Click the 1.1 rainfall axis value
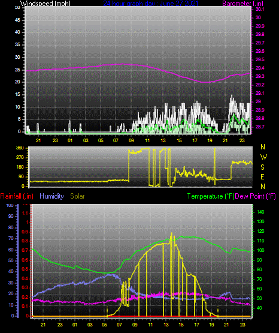Viewport: 279px width, 333px height. 25,213
